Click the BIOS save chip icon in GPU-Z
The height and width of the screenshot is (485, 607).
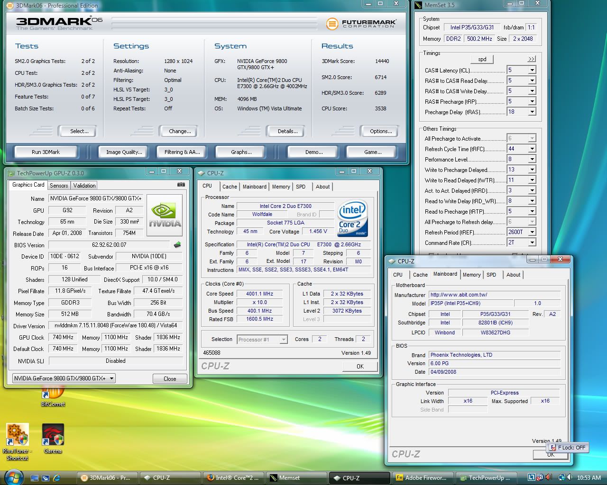(177, 245)
